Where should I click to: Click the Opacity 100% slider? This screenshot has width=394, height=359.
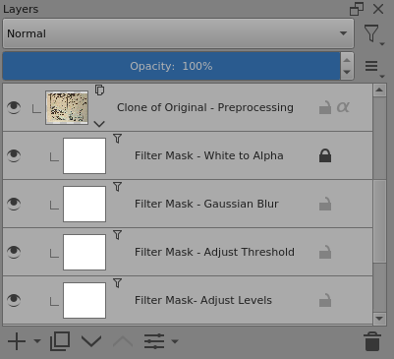tap(171, 66)
